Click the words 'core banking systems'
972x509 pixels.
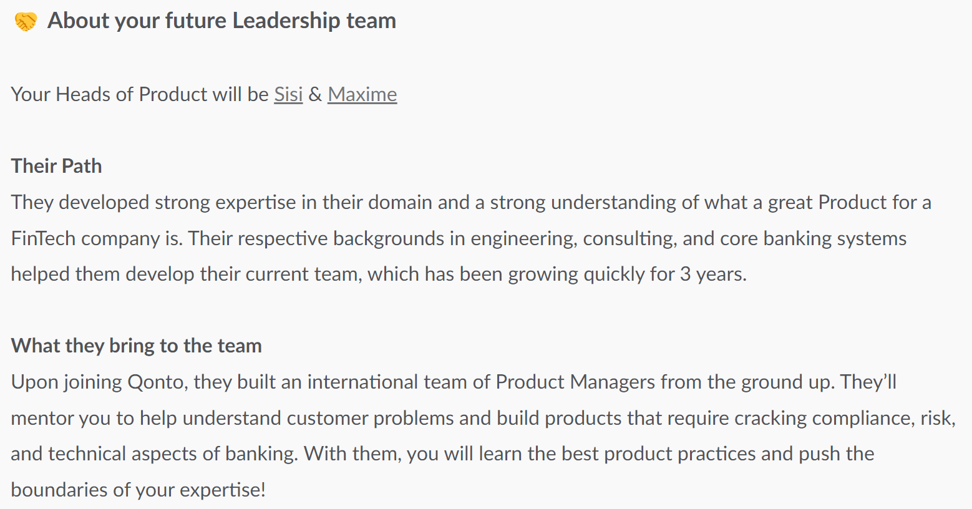coord(813,238)
